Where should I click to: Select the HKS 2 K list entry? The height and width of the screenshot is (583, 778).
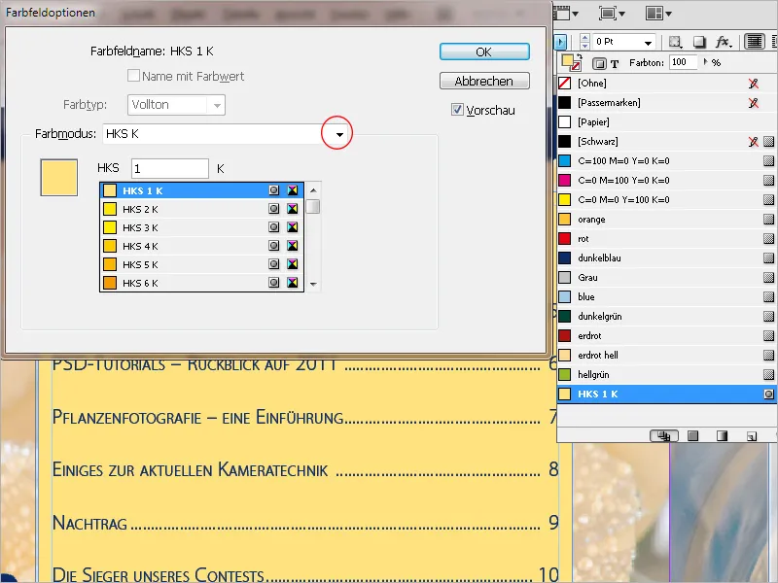pyautogui.click(x=202, y=209)
